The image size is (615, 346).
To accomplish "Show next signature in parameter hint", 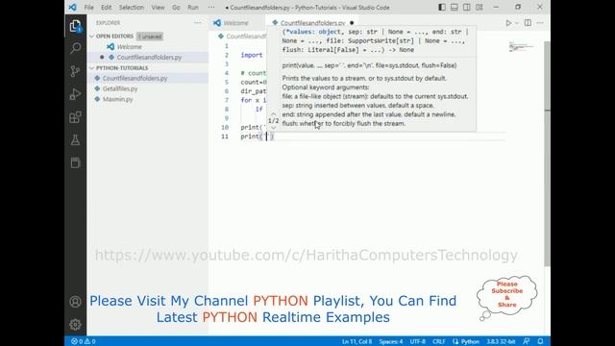I will coord(273,128).
